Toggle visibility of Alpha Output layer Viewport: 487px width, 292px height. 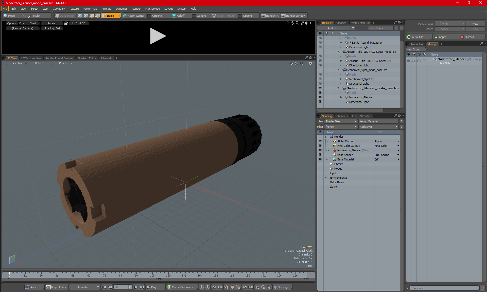[x=320, y=141]
